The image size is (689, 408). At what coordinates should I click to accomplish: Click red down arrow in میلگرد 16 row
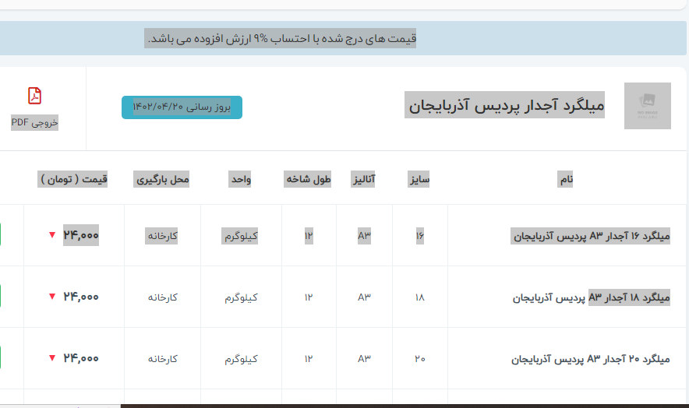[x=52, y=235]
